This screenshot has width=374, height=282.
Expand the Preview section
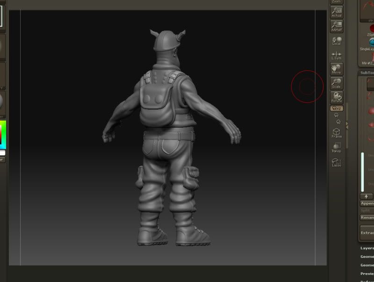tap(367, 274)
